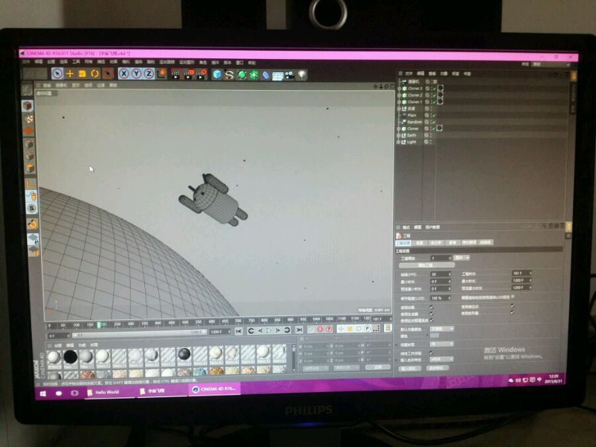This screenshot has width=596, height=447.
Task: Toggle the use expression checkbox
Action: point(512,307)
